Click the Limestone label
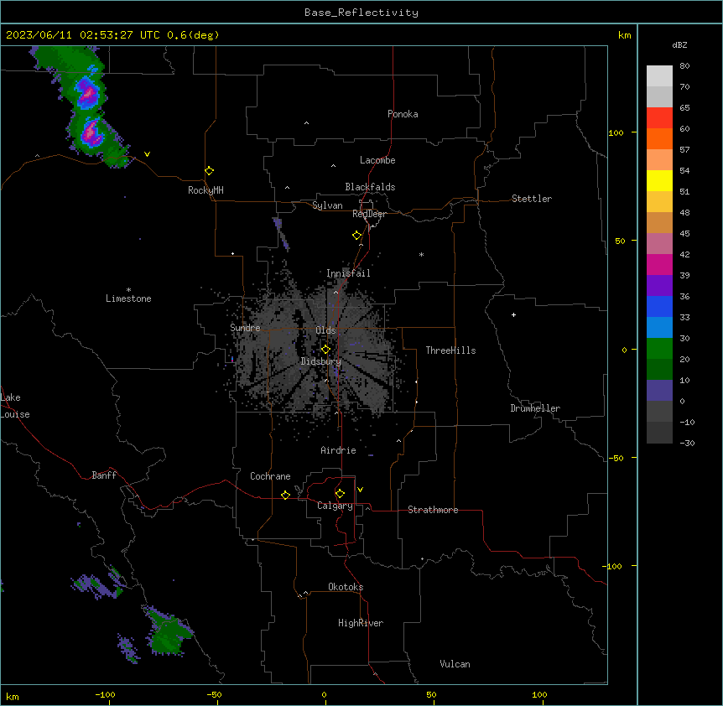 (x=128, y=298)
